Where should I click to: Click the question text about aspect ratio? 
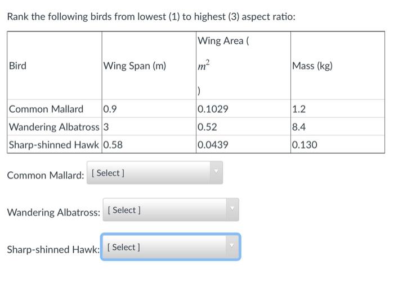click(x=151, y=17)
